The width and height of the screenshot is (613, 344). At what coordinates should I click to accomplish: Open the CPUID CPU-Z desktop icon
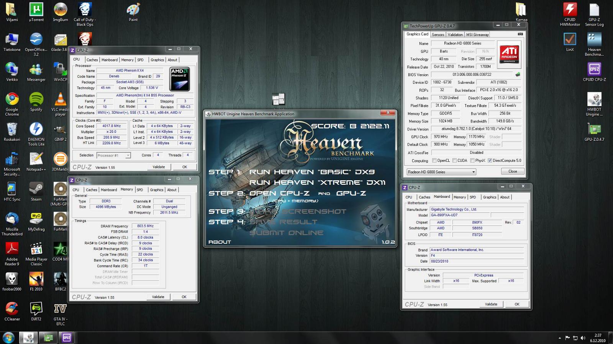[594, 72]
